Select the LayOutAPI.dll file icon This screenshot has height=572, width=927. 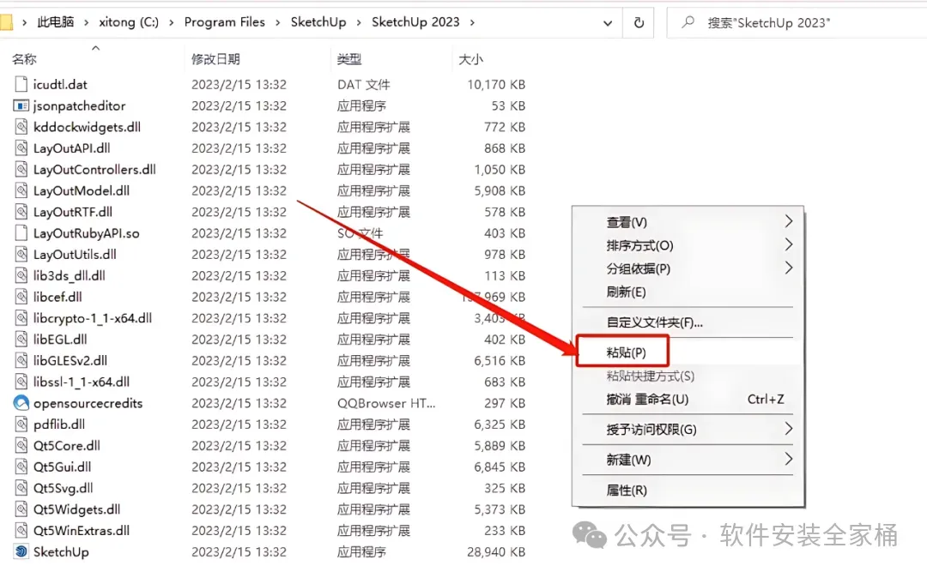(21, 148)
